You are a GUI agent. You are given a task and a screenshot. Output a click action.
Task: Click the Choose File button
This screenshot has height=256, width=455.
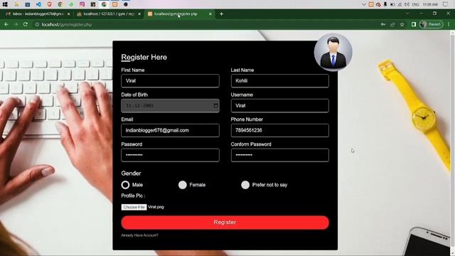tap(134, 207)
